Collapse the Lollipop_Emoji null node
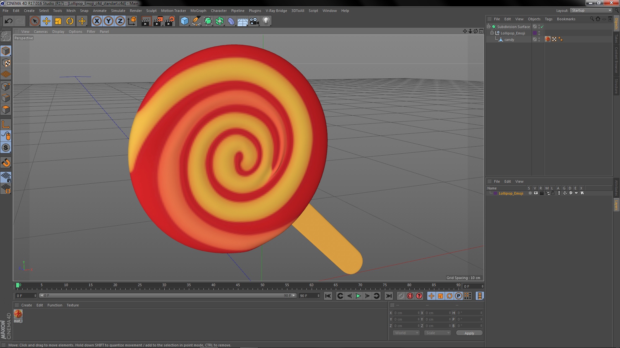Screen dimensions: 620x348 492,33
